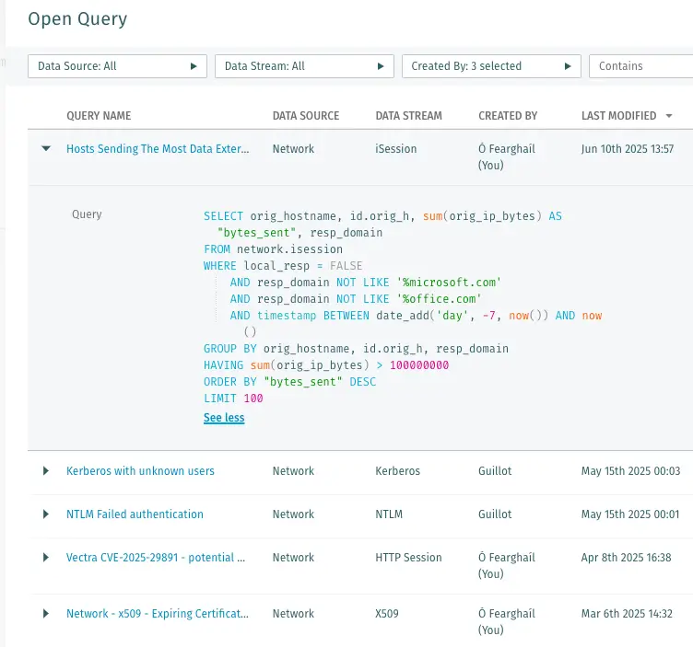Click the Contains search field

point(640,66)
